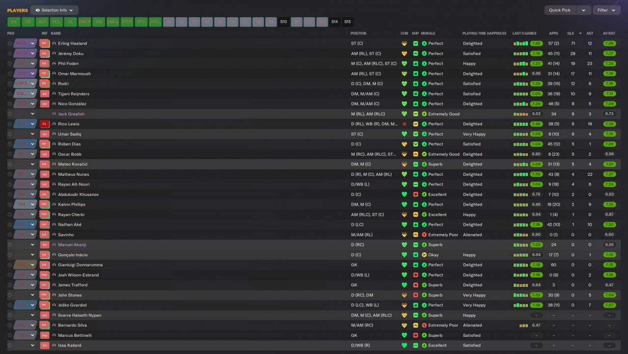Screen dimensions: 628x354
Task: Click Jack Grealish's match sharpness icon
Action: (x=416, y=114)
